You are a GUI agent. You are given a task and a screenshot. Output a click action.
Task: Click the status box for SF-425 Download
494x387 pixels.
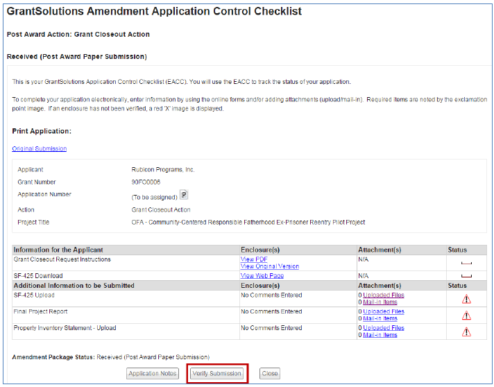click(466, 275)
